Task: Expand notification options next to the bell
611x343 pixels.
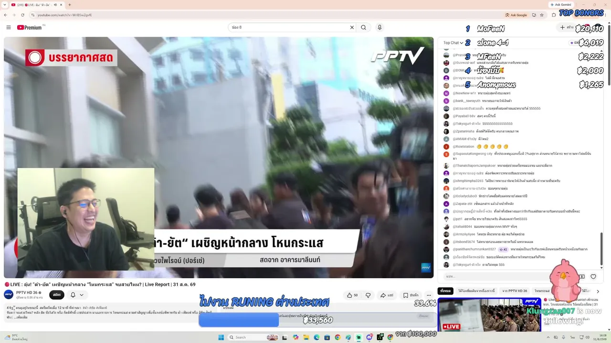Action: pos(82,295)
